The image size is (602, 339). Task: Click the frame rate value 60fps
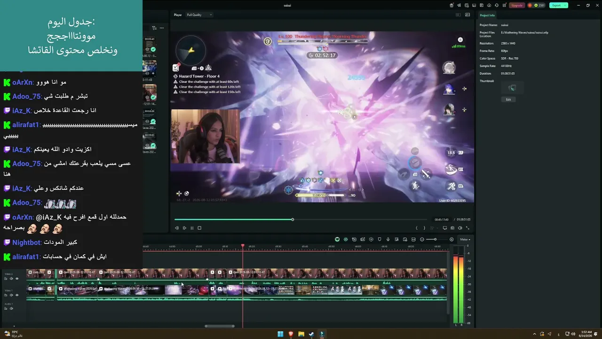[505, 51]
